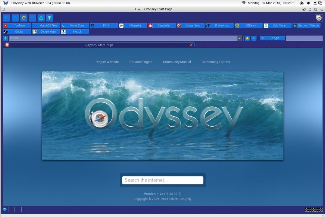Click the Odyssey wave banner image

(x=163, y=116)
